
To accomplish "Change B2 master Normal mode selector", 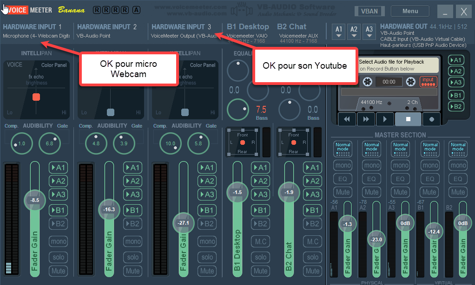I will tap(458, 149).
